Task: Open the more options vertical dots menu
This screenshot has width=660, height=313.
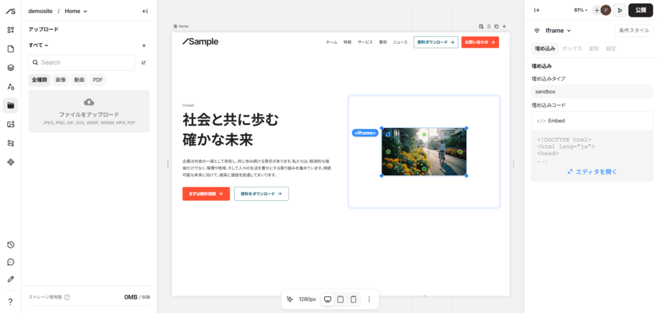Action: coord(369,299)
